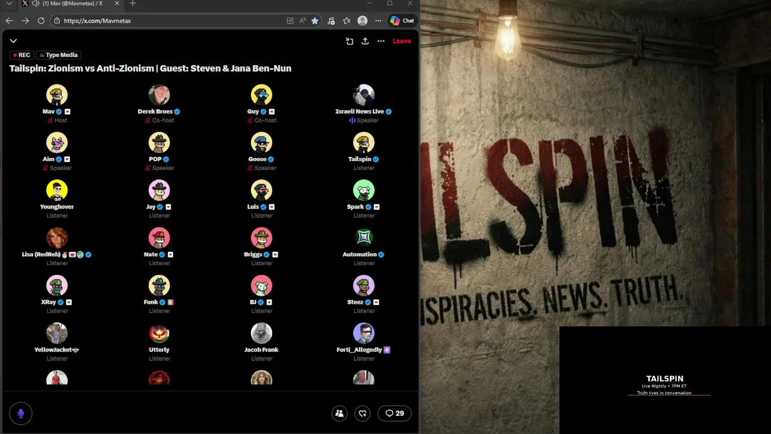Go forward in the browser
This screenshot has width=771, height=434.
[x=25, y=20]
